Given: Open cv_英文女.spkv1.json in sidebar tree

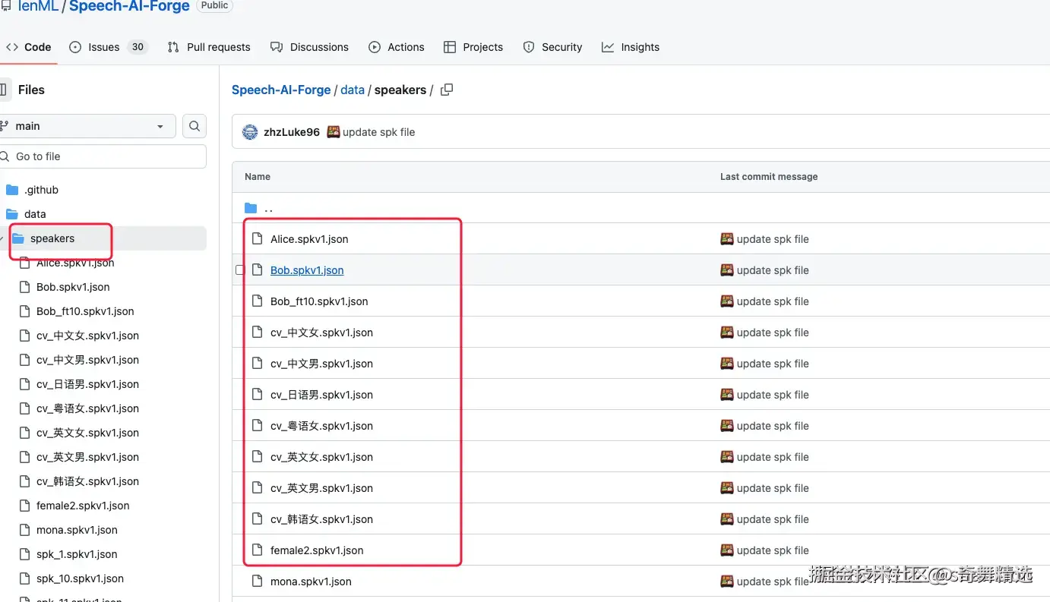Looking at the screenshot, I should click(87, 433).
